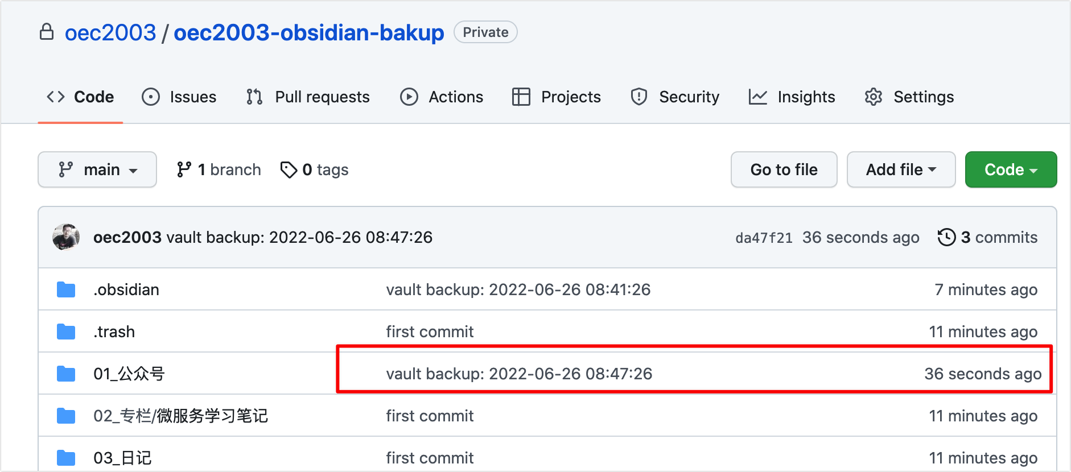
Task: Switch to the Issues tab
Action: point(179,97)
